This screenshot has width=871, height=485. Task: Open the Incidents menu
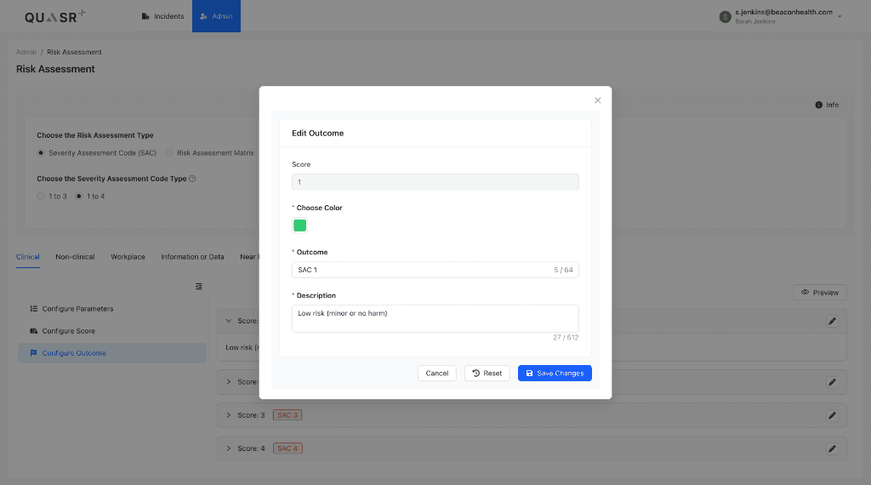coord(162,16)
